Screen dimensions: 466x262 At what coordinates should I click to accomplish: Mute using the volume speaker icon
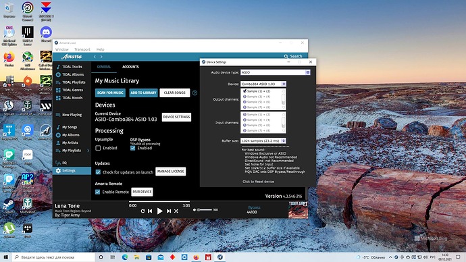pos(195,210)
